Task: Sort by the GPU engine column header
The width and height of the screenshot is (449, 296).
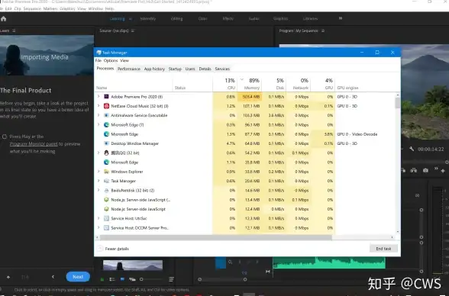Action: (347, 88)
